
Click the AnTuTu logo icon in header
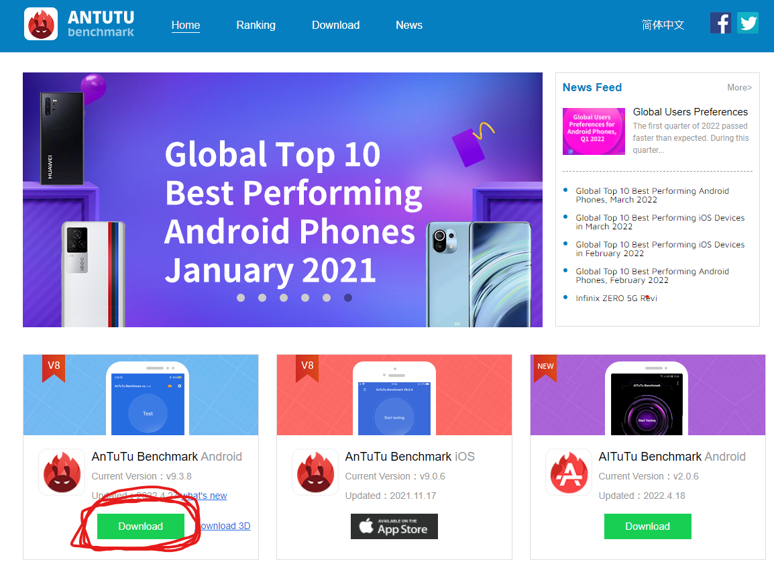click(41, 23)
